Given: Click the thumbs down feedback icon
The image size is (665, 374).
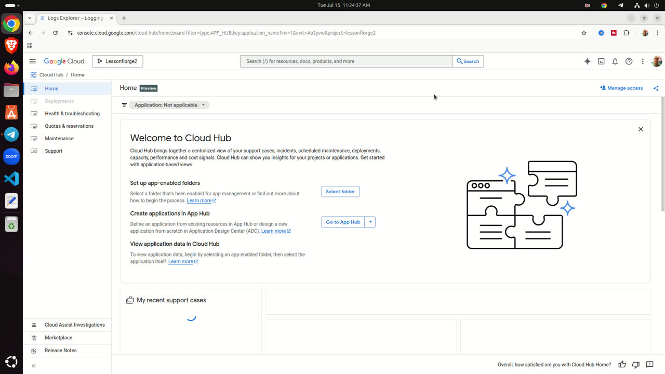Looking at the screenshot, I should (x=635, y=365).
